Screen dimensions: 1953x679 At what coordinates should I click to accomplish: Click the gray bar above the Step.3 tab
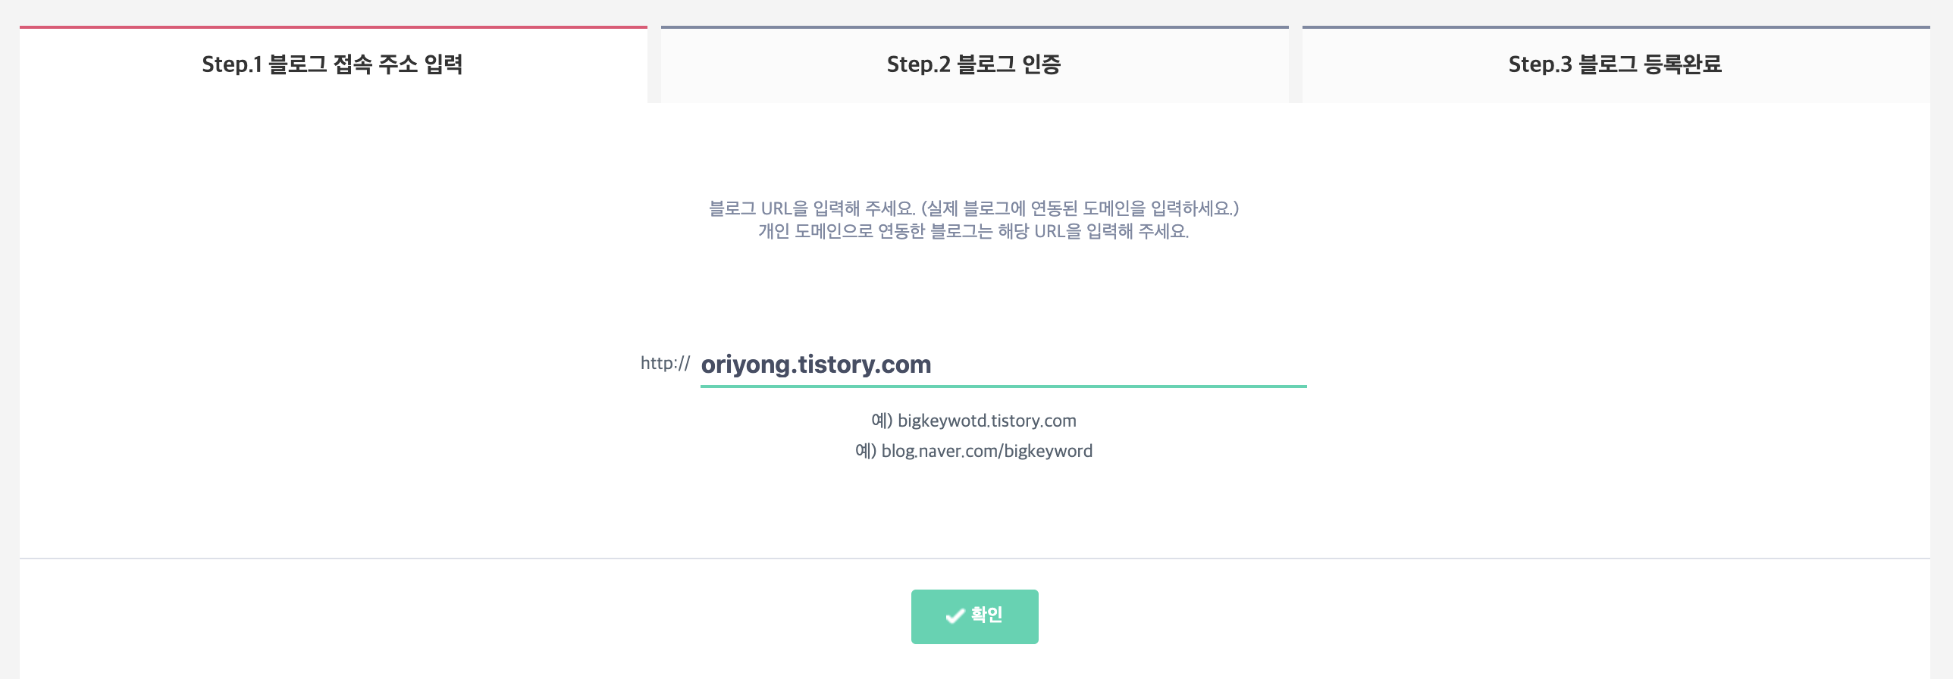pos(1616,27)
